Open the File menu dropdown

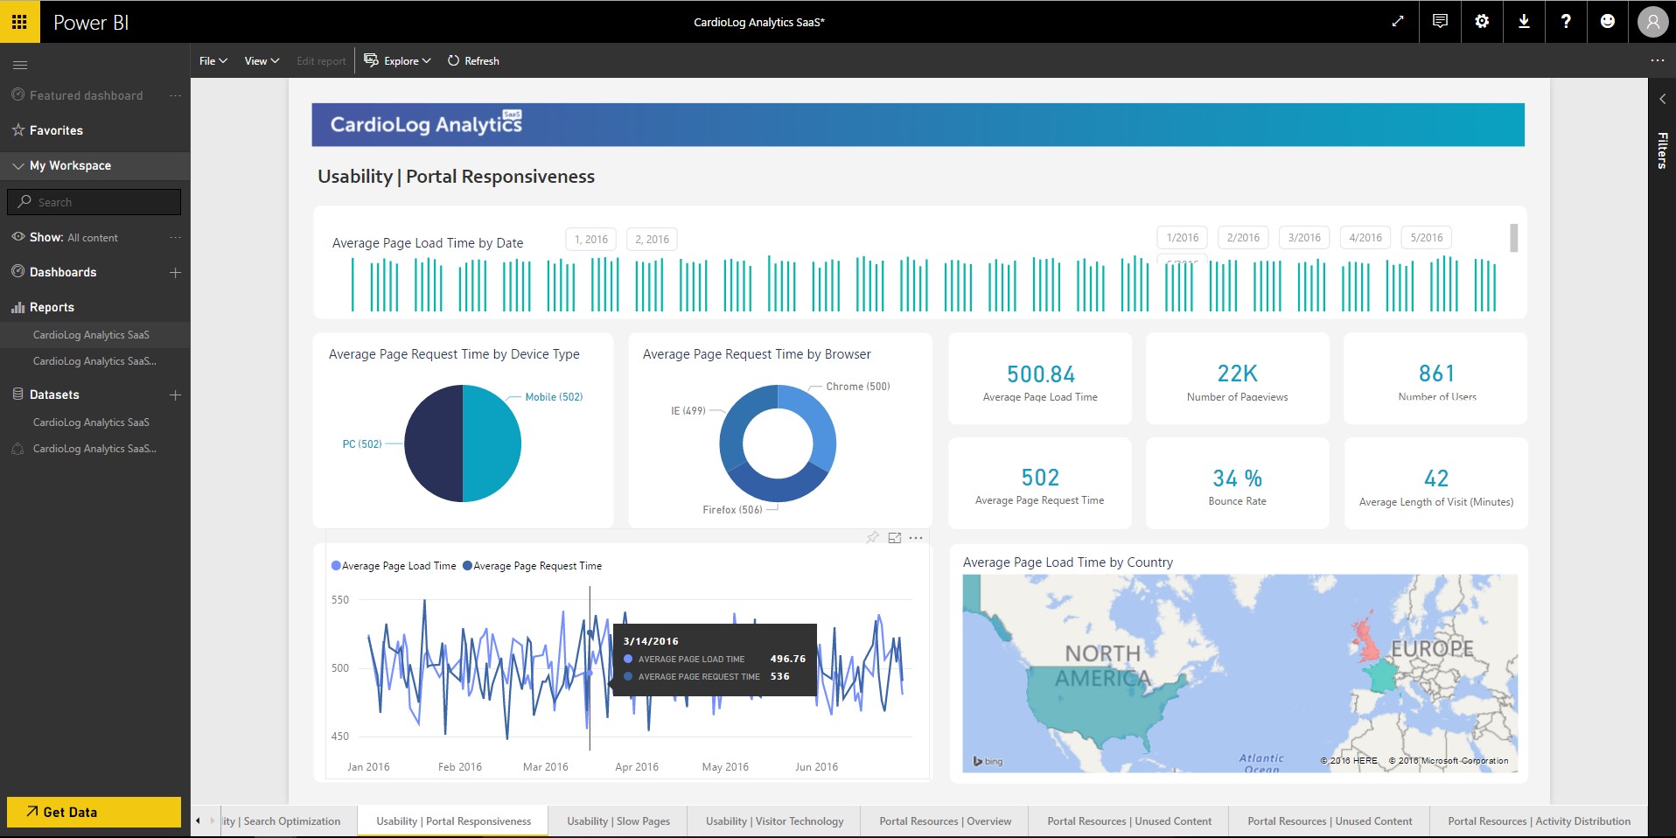point(213,60)
